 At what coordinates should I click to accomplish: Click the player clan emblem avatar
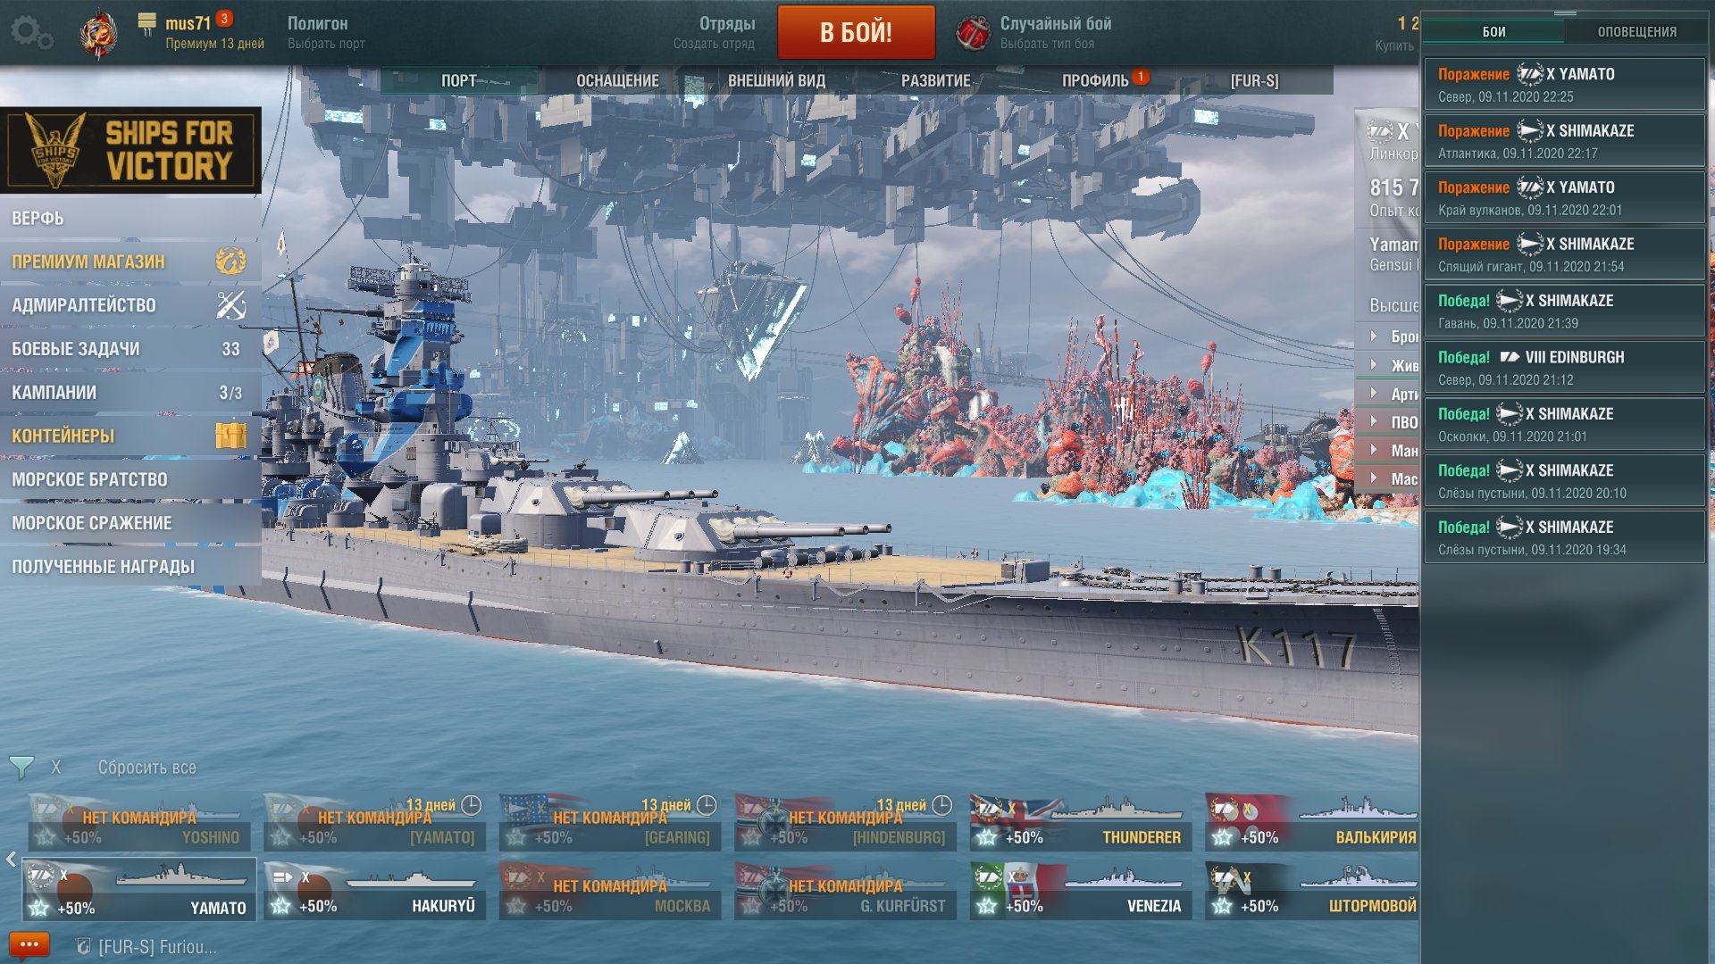98,34
